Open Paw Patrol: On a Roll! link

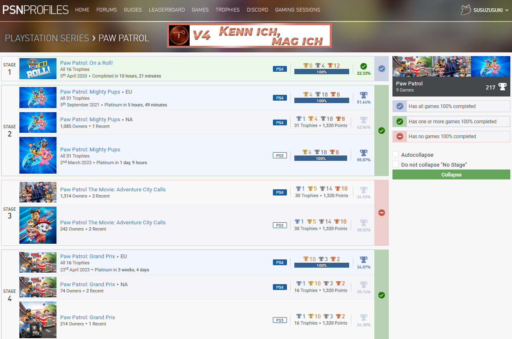pos(87,63)
